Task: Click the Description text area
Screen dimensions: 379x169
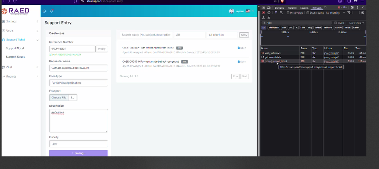Action: tap(78, 121)
